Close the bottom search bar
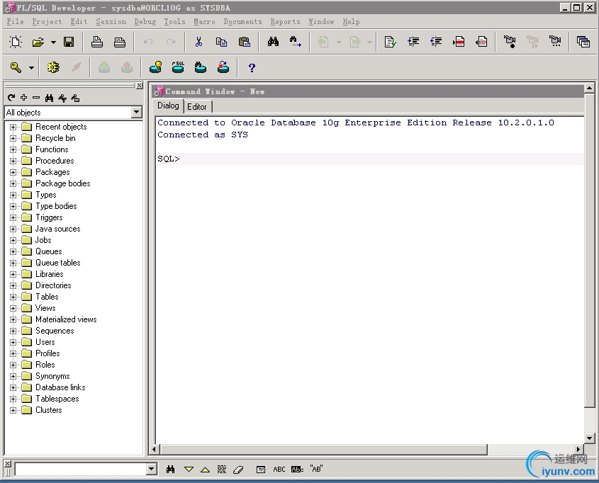The image size is (599, 483). point(7,464)
